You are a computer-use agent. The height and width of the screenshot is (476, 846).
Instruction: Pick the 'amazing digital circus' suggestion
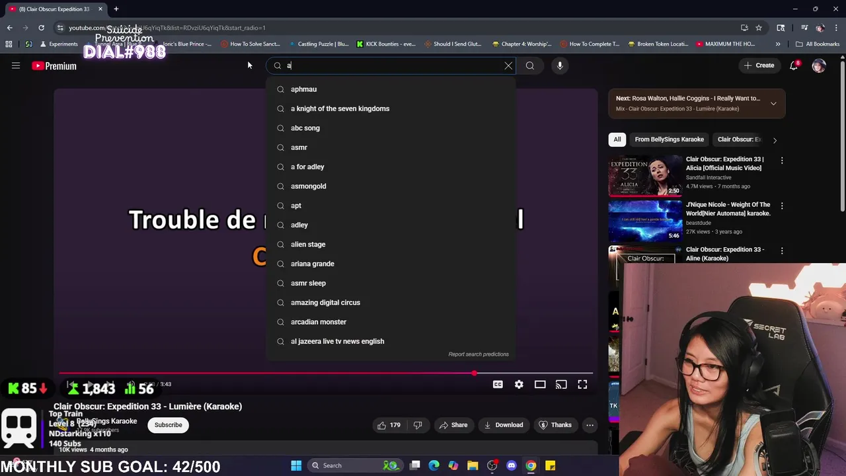tap(391, 302)
